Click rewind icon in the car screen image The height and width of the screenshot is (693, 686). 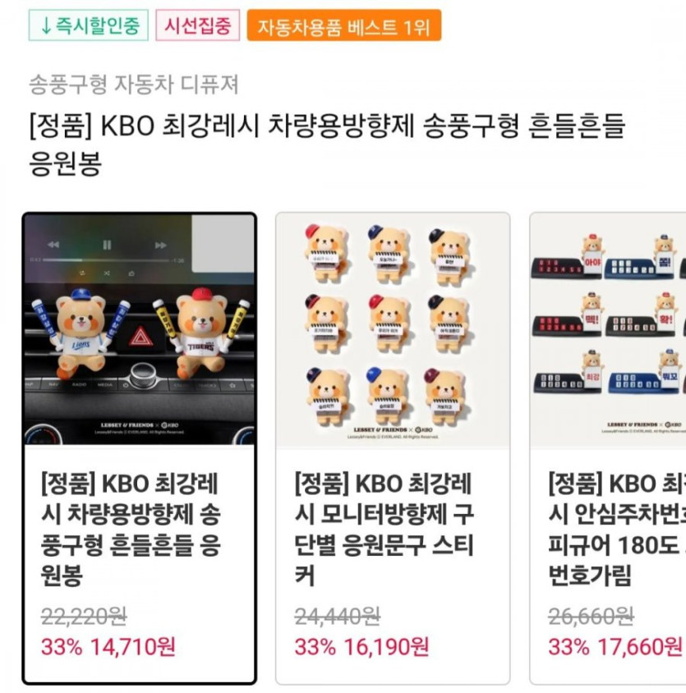pyautogui.click(x=53, y=245)
